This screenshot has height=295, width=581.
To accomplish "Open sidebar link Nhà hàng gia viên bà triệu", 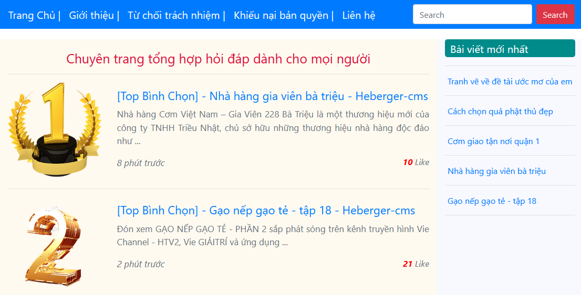I will point(496,171).
